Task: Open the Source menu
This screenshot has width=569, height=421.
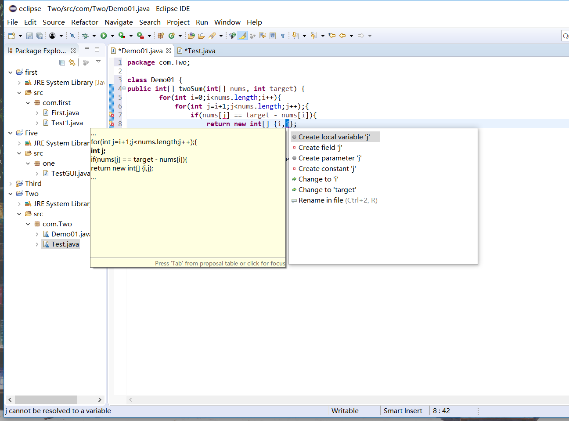Action: point(54,22)
